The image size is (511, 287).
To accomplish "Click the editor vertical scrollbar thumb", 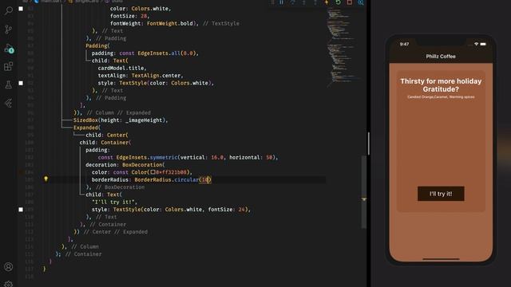I will [x=364, y=192].
